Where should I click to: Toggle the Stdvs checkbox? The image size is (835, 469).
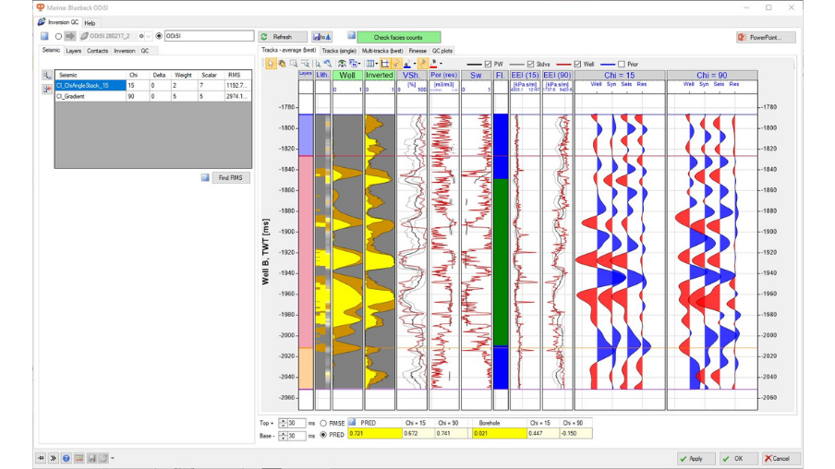click(x=530, y=64)
